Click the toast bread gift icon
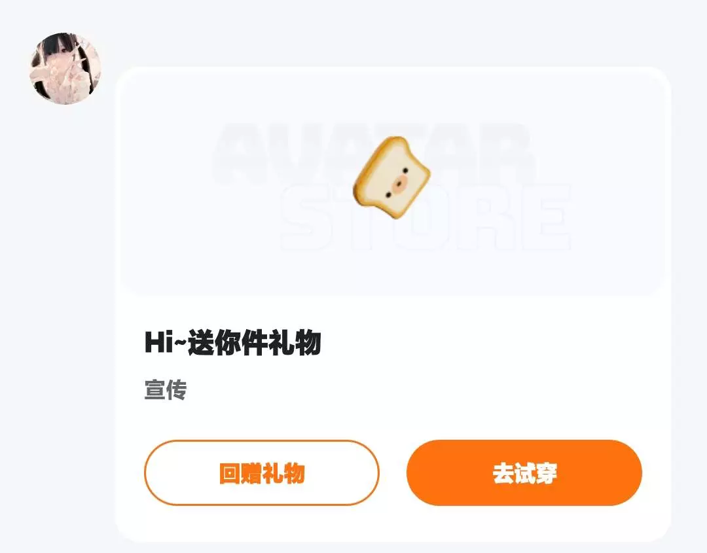707x553 pixels. (391, 178)
